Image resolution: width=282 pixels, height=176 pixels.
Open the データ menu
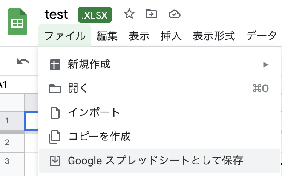pos(261,36)
